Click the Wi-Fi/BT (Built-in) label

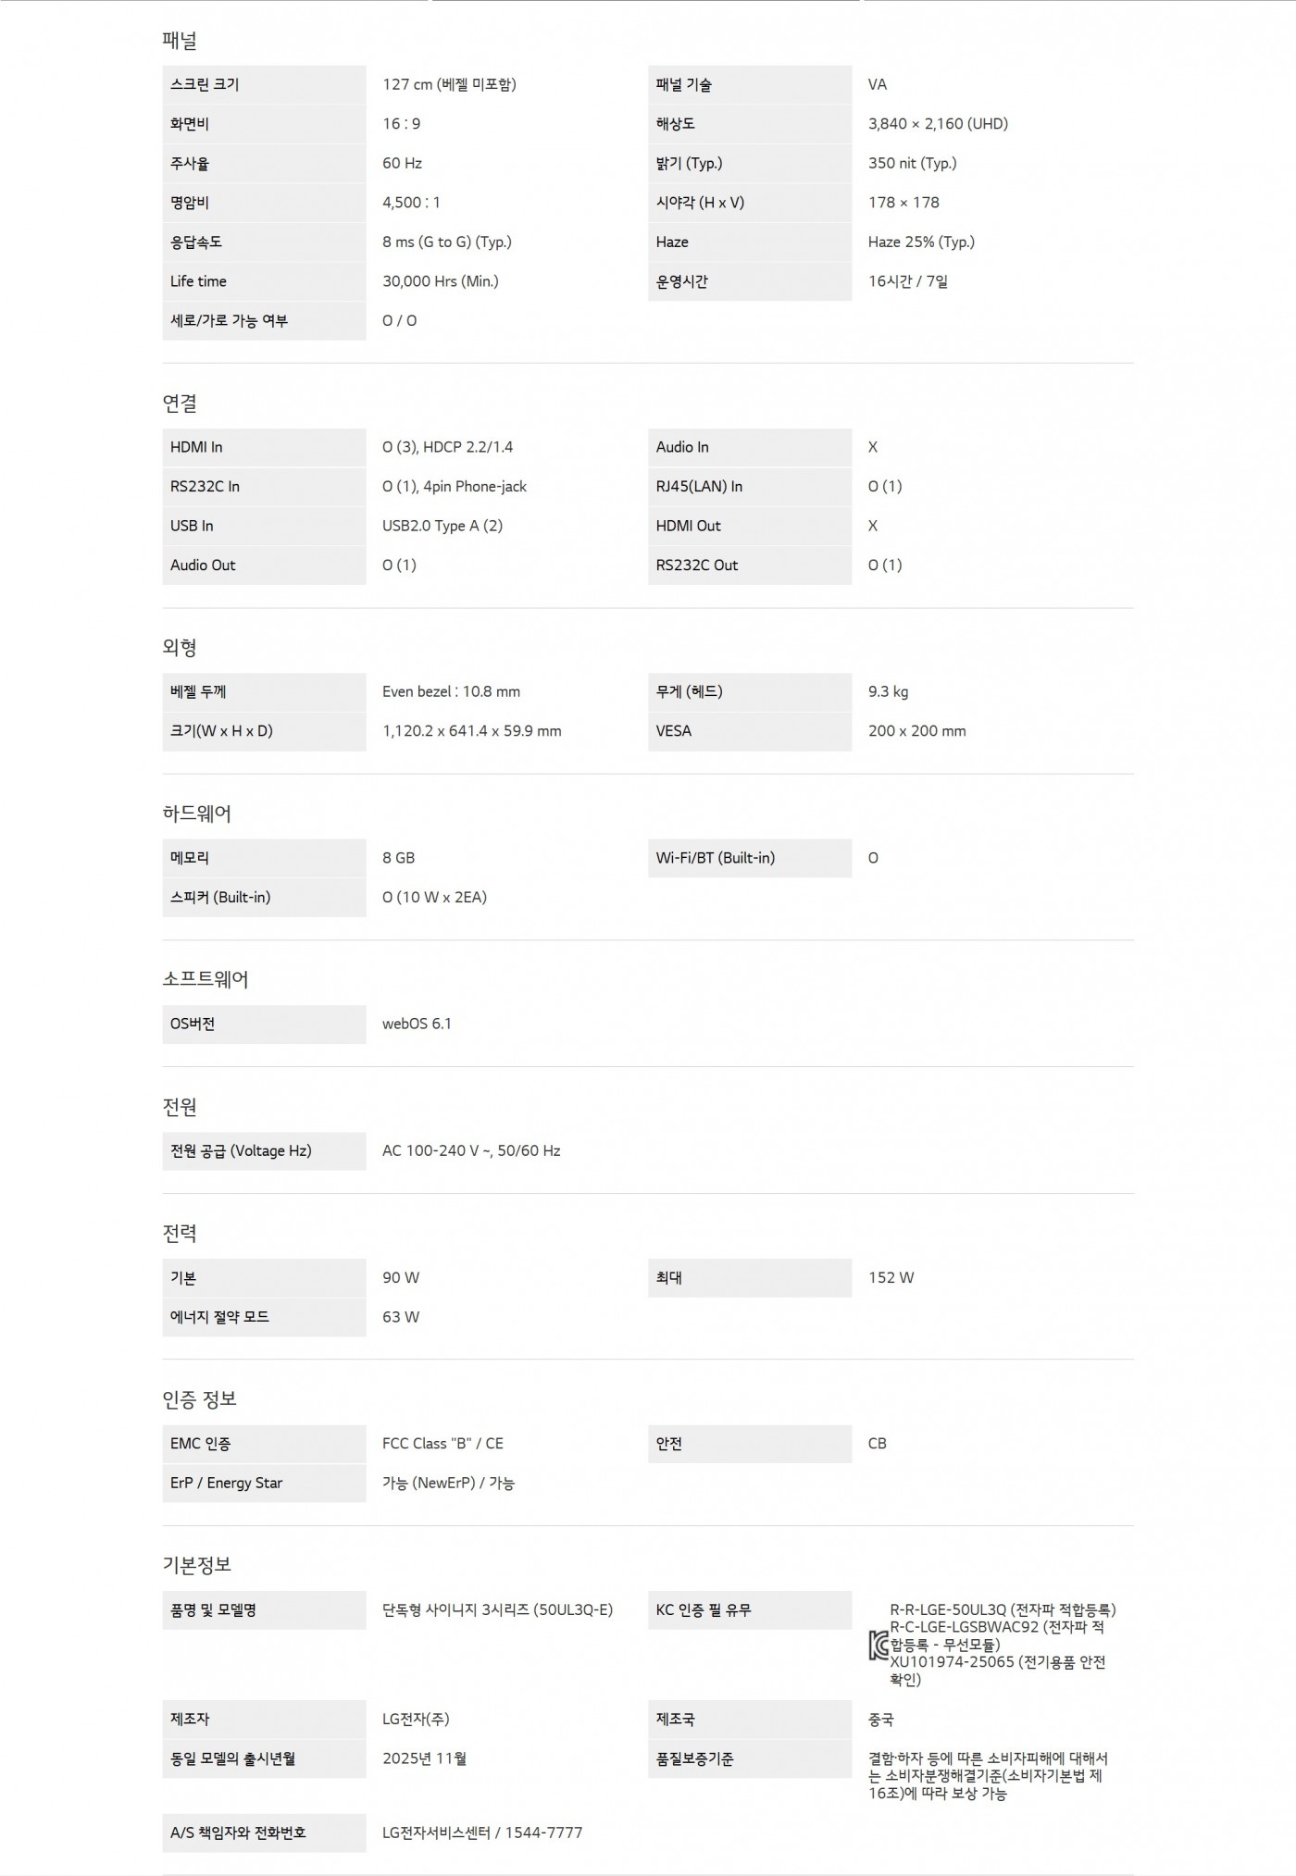(716, 858)
